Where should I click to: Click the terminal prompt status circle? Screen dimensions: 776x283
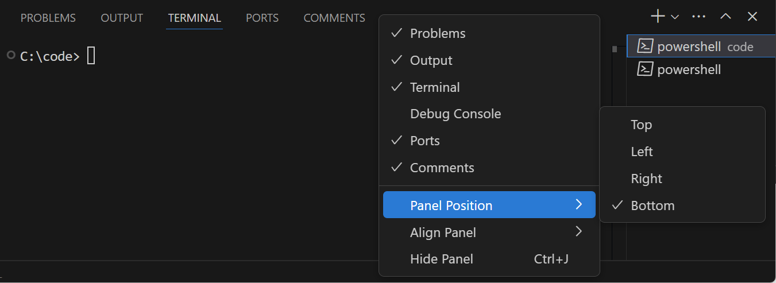point(10,55)
